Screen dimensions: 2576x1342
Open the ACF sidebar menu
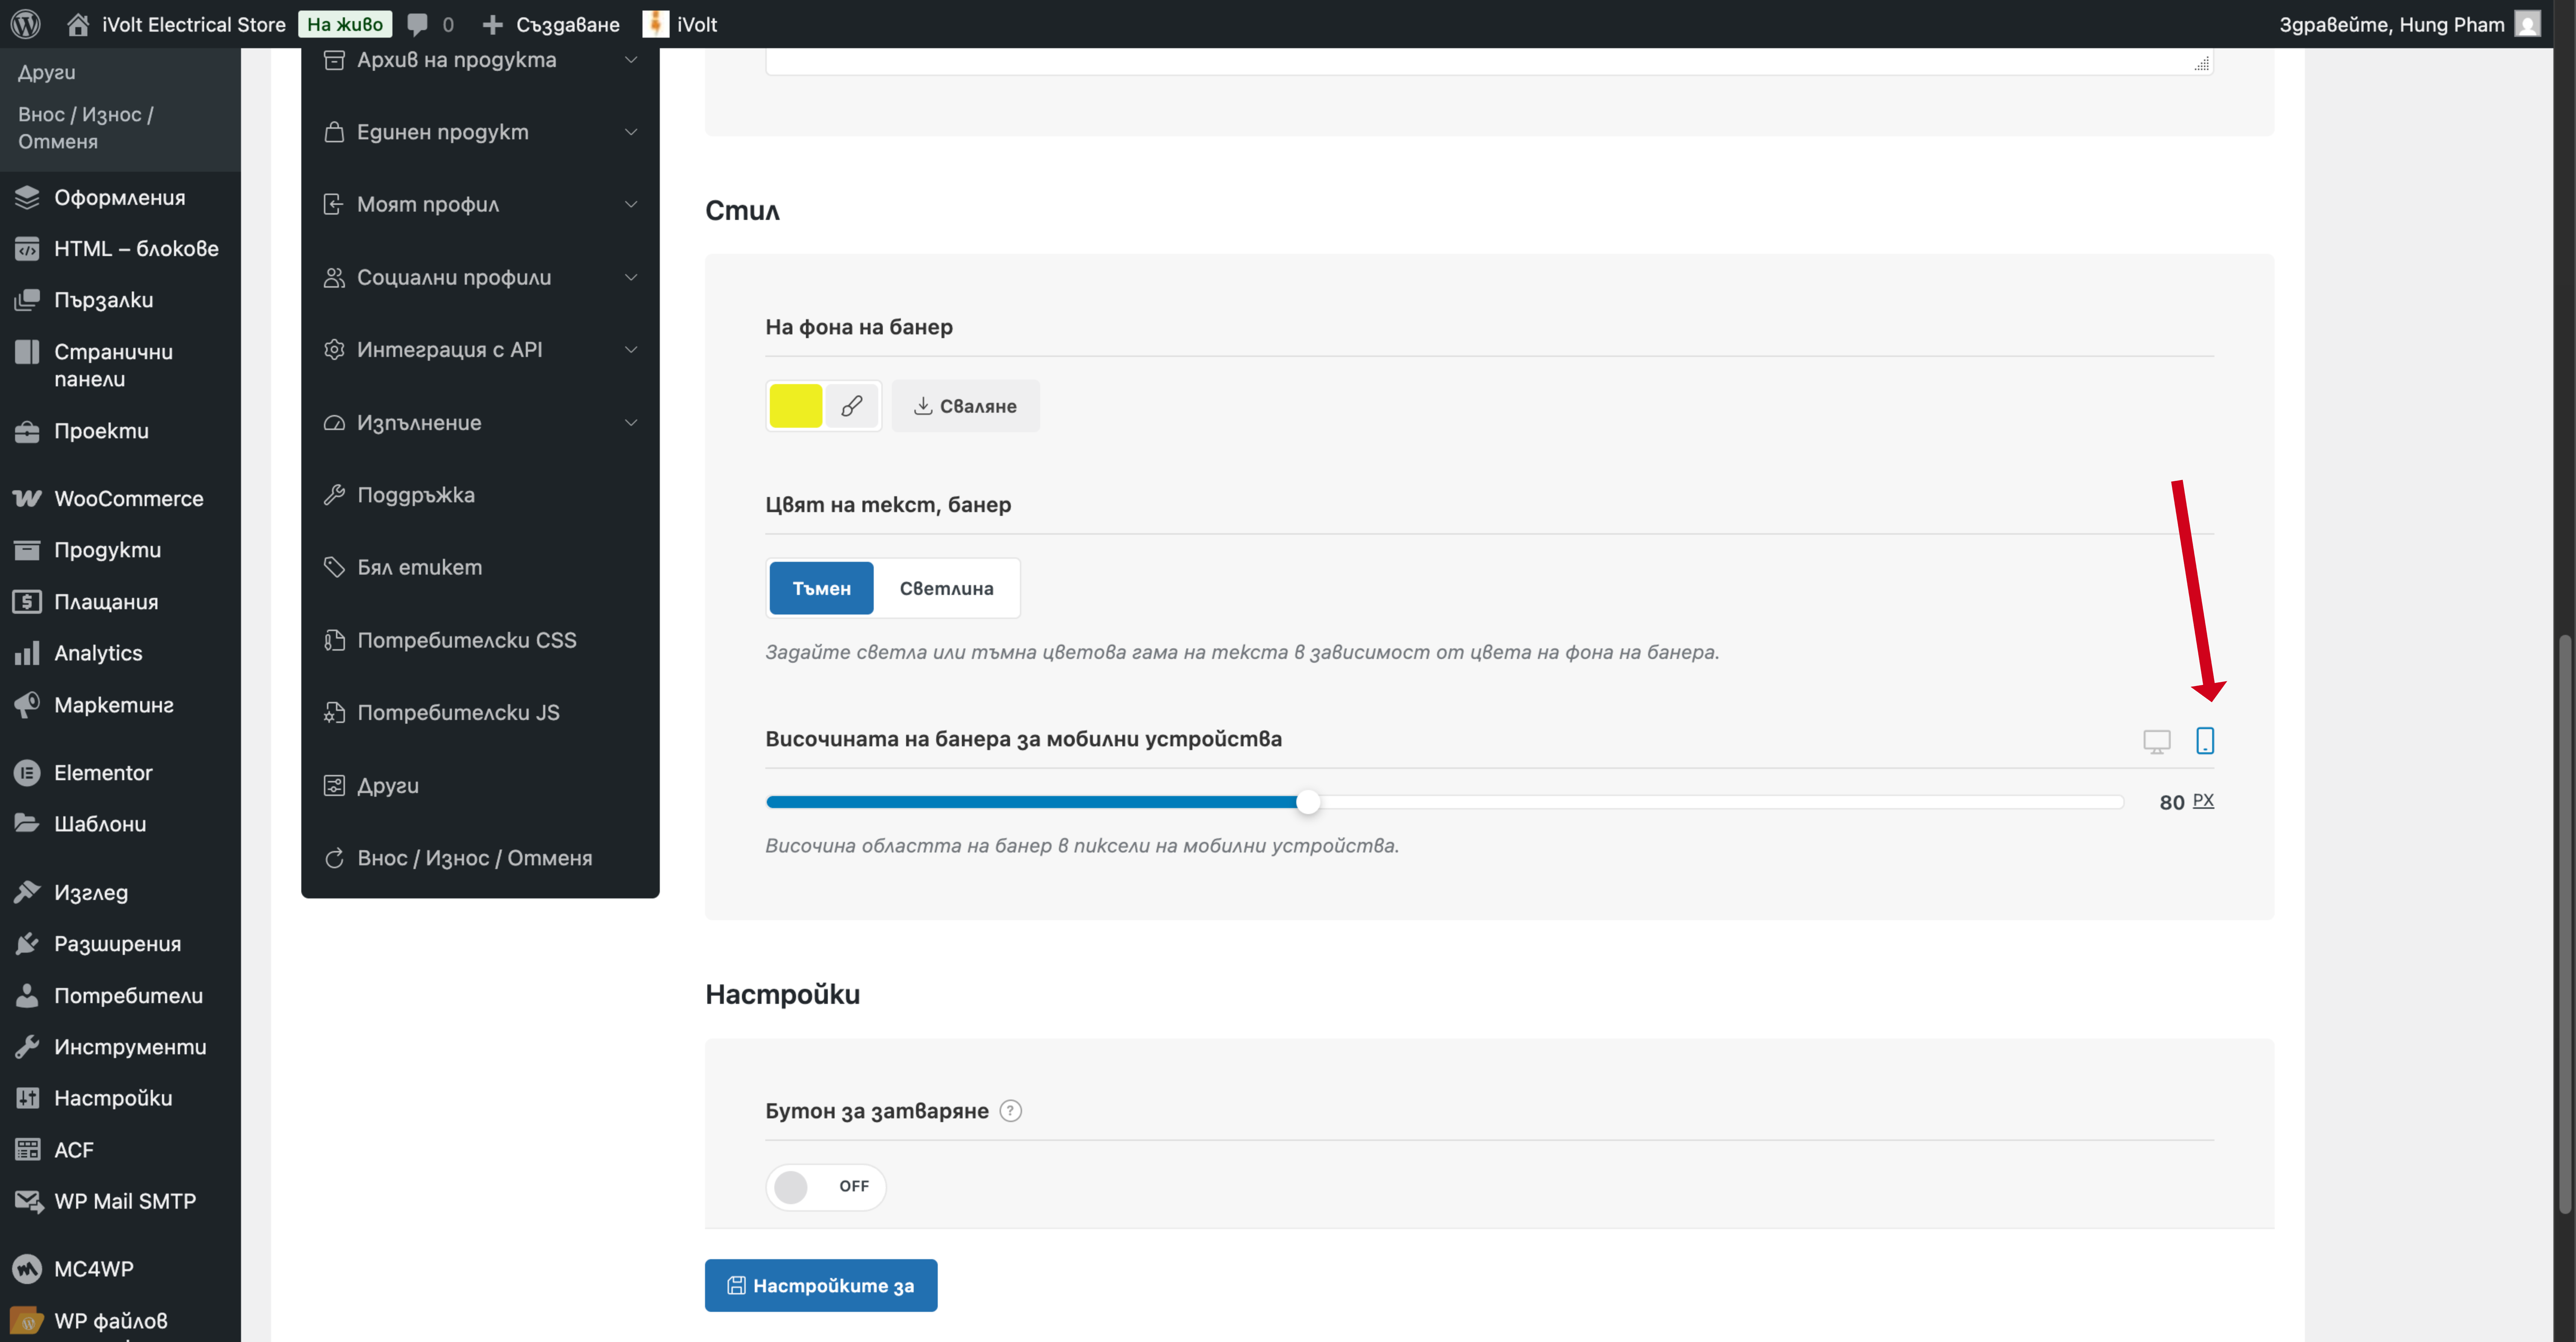coord(120,1150)
